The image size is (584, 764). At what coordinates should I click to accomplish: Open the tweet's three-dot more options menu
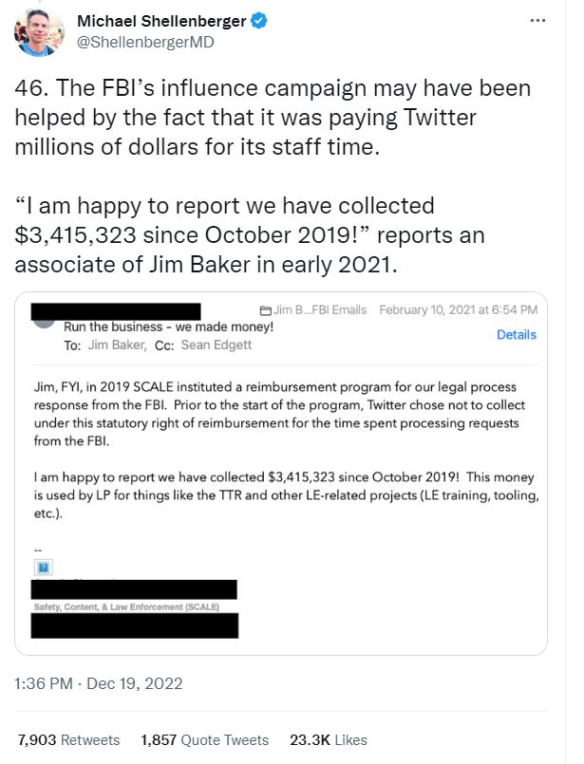point(537,20)
